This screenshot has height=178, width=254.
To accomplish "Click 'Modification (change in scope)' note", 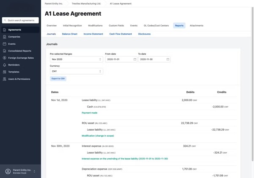I will coord(98,136).
